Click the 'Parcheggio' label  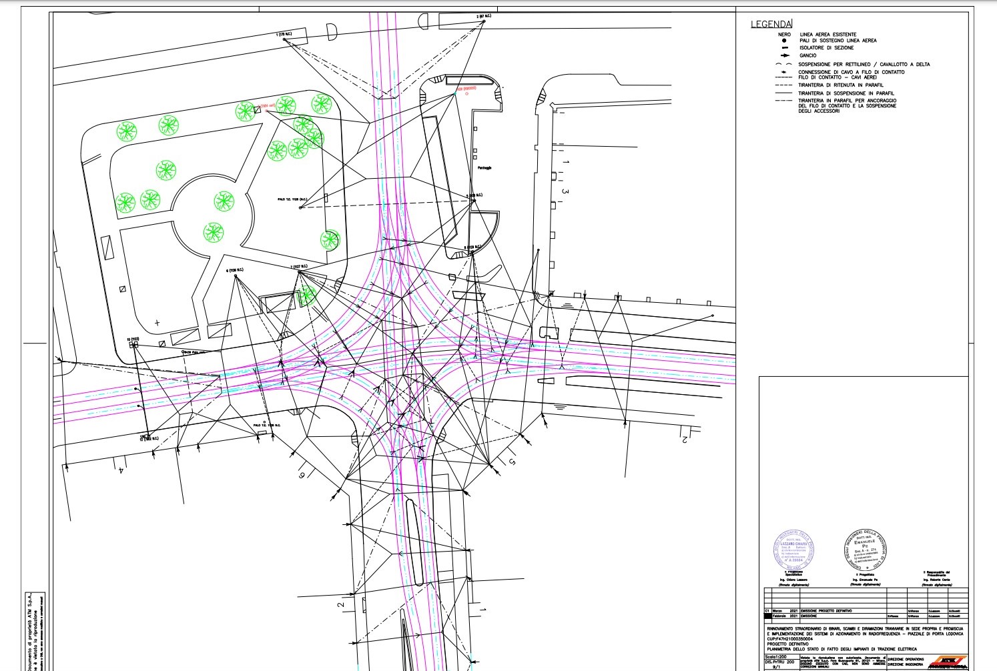[484, 167]
